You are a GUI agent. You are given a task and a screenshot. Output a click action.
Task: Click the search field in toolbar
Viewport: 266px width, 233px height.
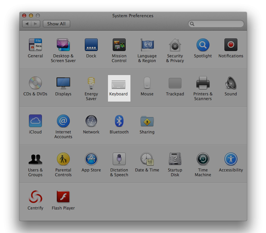(x=218, y=24)
